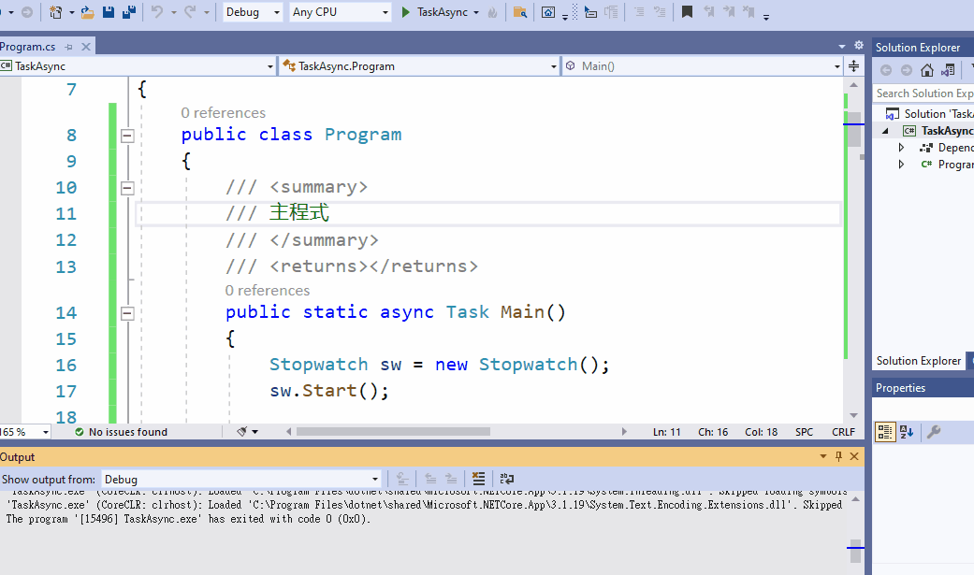Toggle word wrap in Output window
This screenshot has height=575, width=974.
point(506,479)
